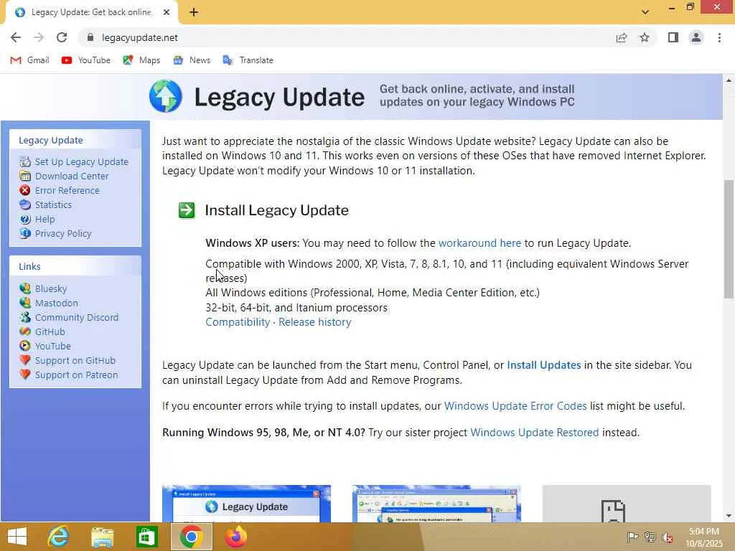735x551 pixels.
Task: Open the Chrome profile avatar
Action: pyautogui.click(x=696, y=37)
